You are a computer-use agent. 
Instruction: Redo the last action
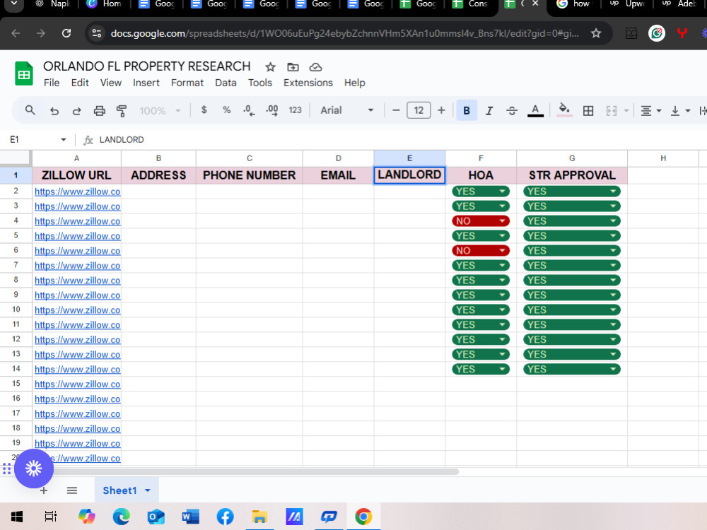click(76, 110)
